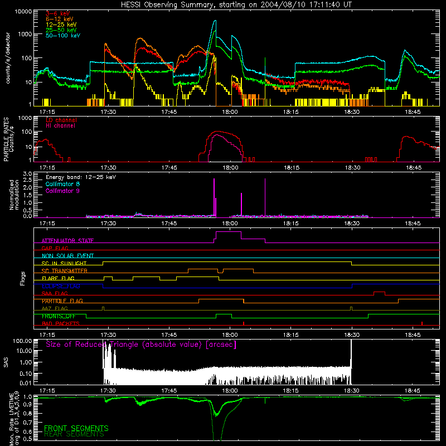Click the green 25-50 keV legend entry
The width and height of the screenshot is (446, 446).
click(61, 30)
